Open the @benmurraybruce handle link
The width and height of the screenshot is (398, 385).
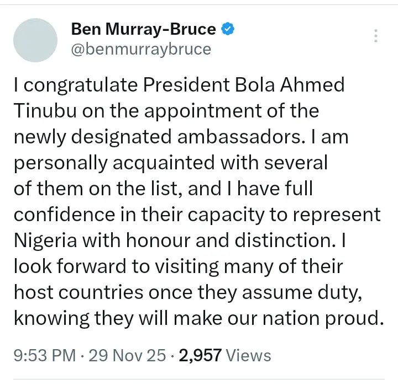click(x=141, y=49)
